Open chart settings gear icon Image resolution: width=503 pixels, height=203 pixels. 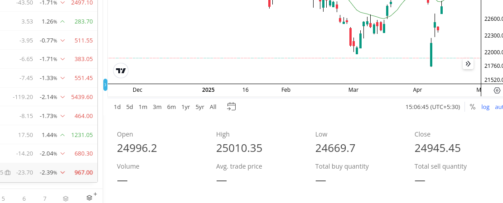497,90
